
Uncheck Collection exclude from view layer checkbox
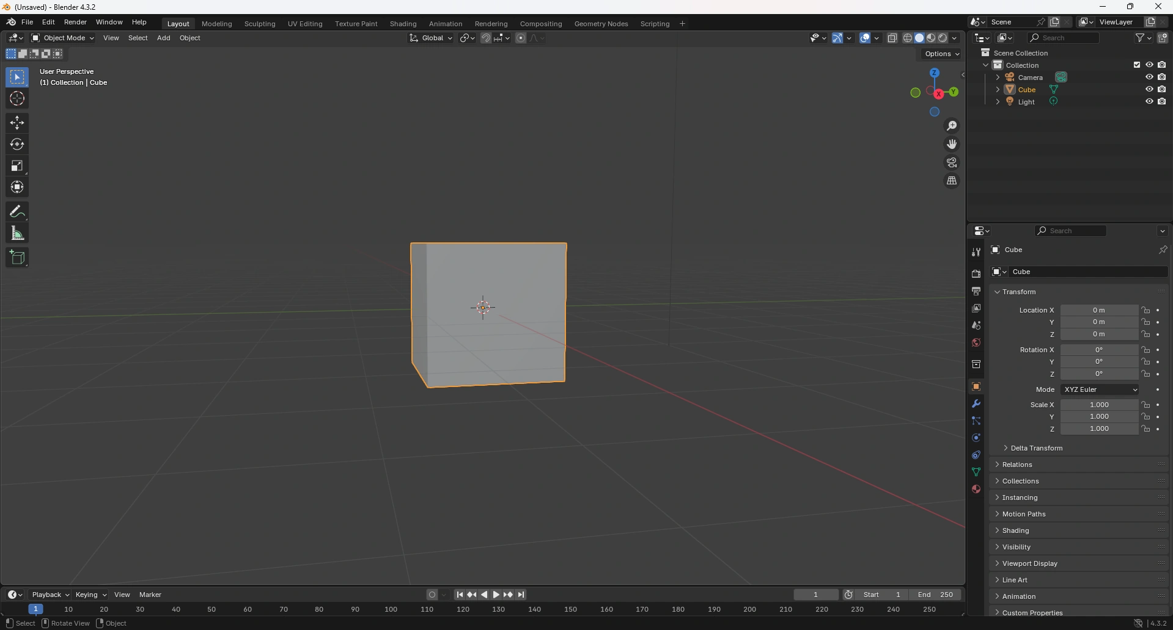[x=1137, y=65]
